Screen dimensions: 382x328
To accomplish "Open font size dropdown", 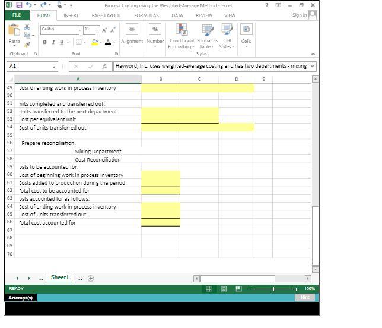I will [97, 30].
